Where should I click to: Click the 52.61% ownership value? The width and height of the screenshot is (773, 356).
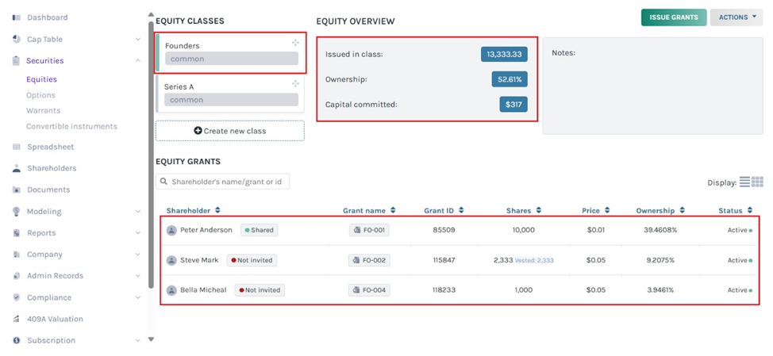click(510, 79)
